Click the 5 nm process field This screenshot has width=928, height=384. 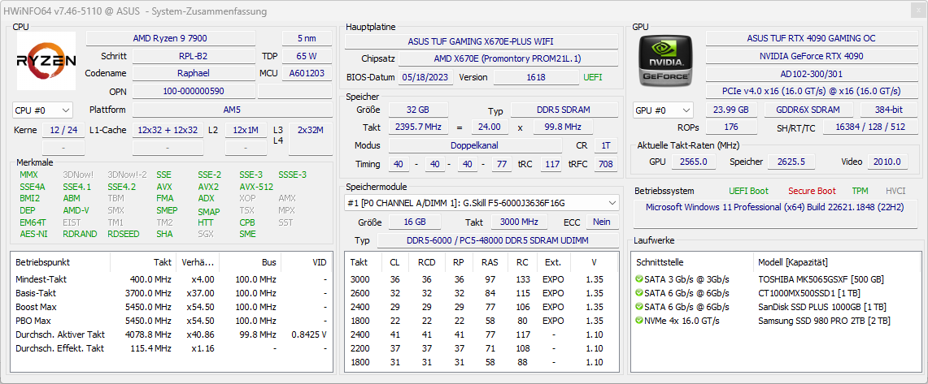tap(307, 38)
